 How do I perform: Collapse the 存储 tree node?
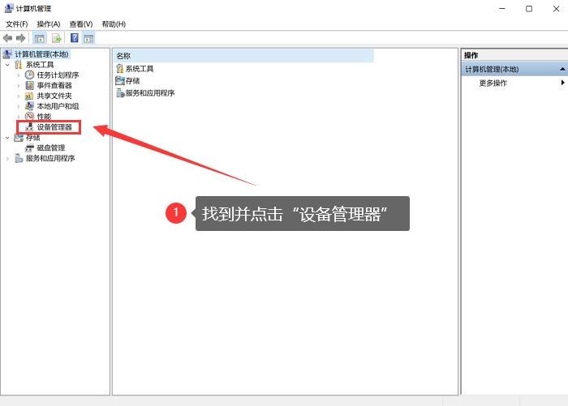point(7,138)
